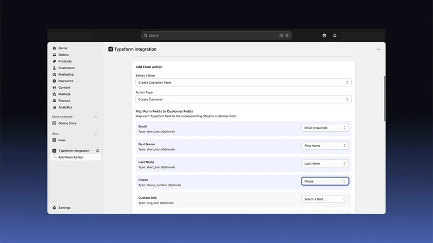Click 'Map Form Fields to Customer Fields' heading
This screenshot has width=433, height=243.
click(165, 111)
